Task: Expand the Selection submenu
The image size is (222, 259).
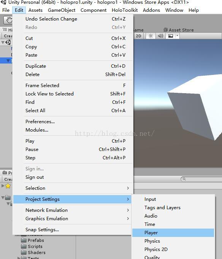Action: coord(73,188)
